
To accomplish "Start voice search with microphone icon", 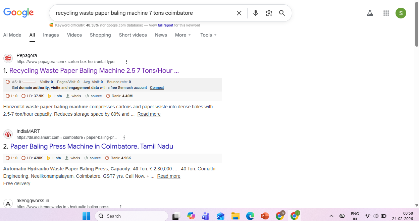I will click(256, 13).
